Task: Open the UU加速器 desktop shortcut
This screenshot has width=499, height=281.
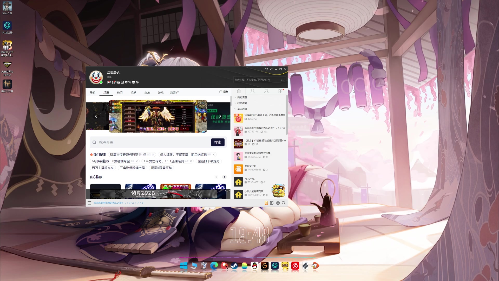Action: point(7,27)
